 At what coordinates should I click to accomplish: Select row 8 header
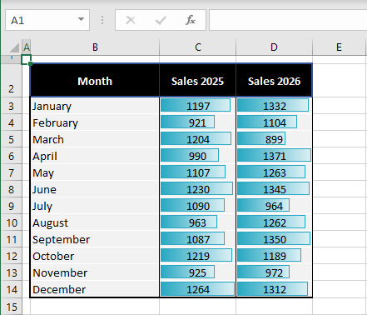click(11, 189)
